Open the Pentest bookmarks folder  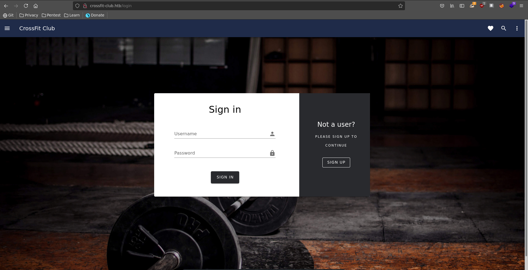(51, 15)
